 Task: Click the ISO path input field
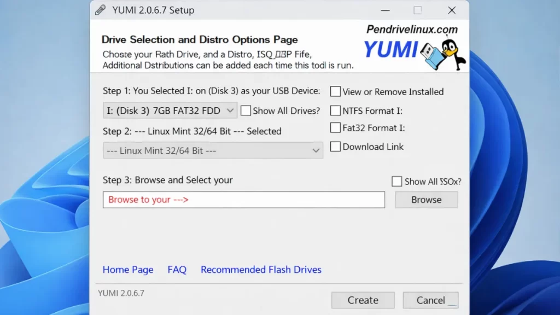(243, 200)
